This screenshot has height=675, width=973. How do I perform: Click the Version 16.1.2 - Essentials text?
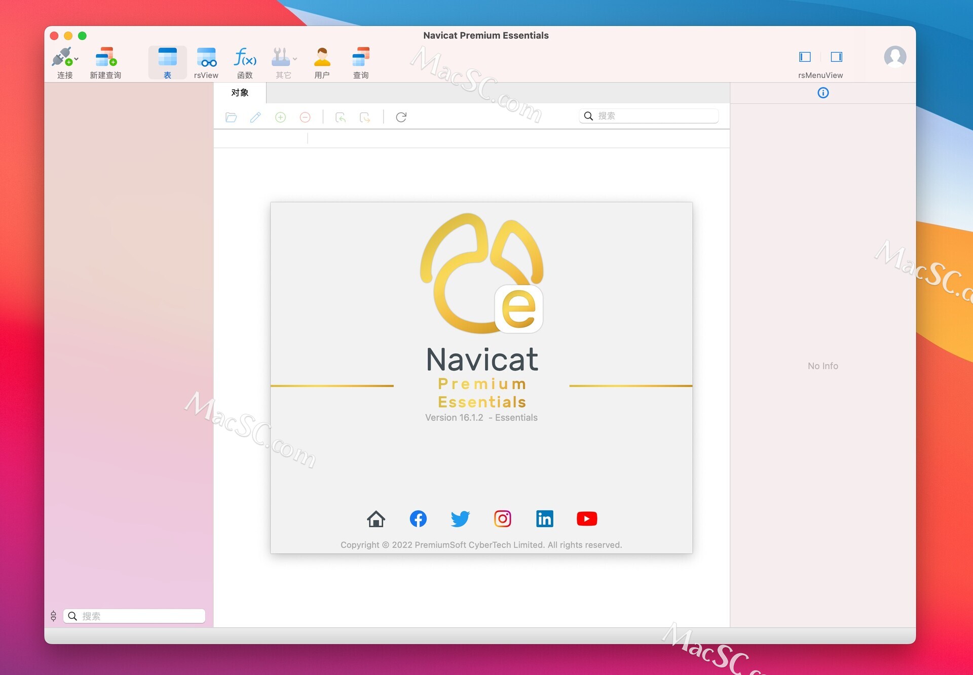coord(481,417)
